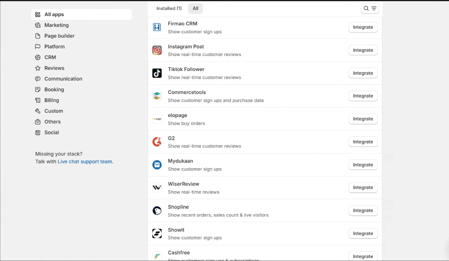Switch to the Installed (1) tab

[x=169, y=8]
